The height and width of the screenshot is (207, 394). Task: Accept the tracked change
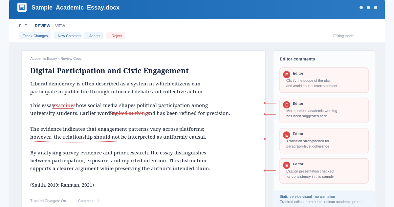[94, 36]
